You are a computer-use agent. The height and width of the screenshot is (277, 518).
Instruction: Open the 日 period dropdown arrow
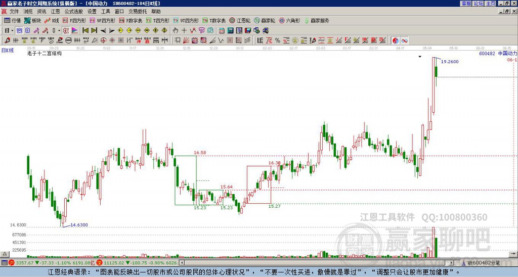12,31
